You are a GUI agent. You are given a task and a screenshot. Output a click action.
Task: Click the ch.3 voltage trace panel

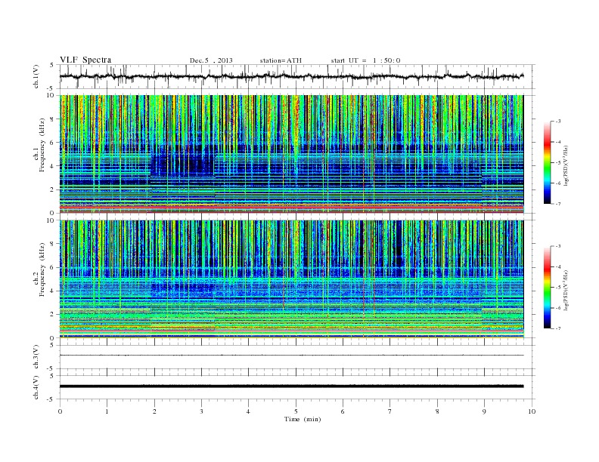(297, 357)
